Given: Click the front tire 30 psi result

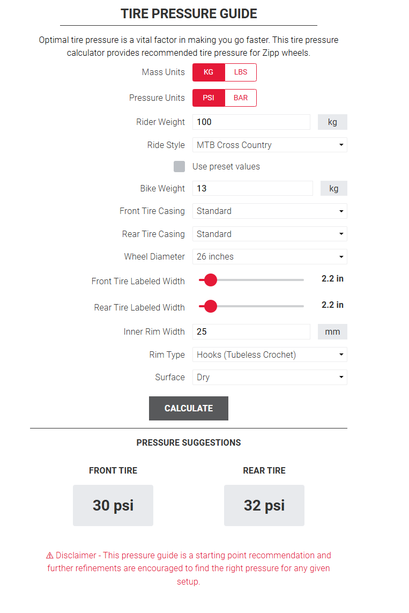Looking at the screenshot, I should click(113, 506).
